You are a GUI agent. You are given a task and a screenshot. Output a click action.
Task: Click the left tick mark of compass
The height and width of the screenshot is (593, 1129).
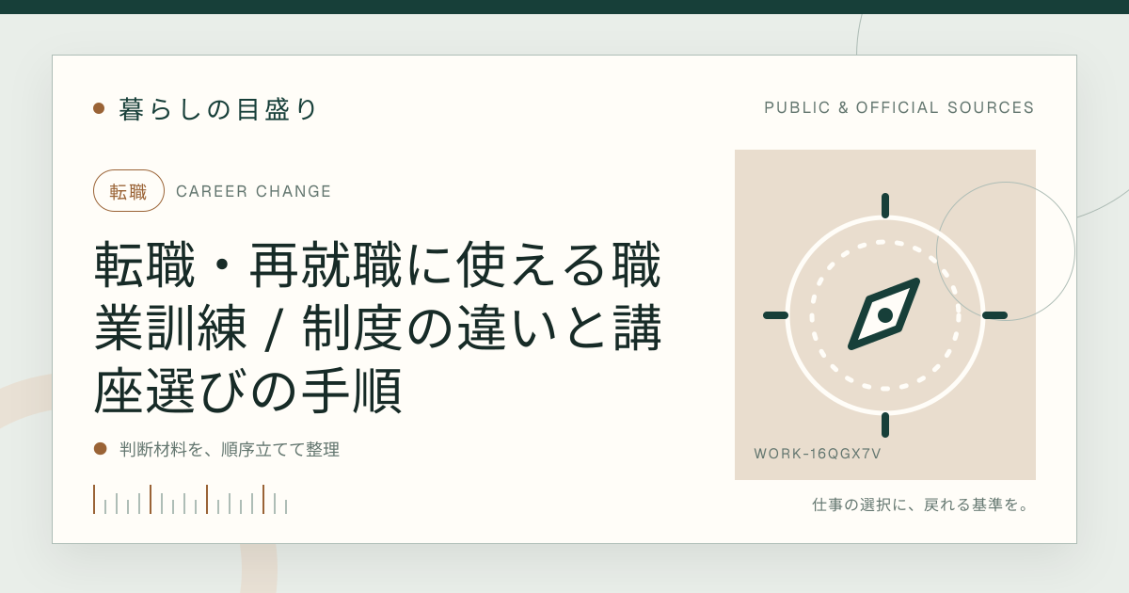775,314
